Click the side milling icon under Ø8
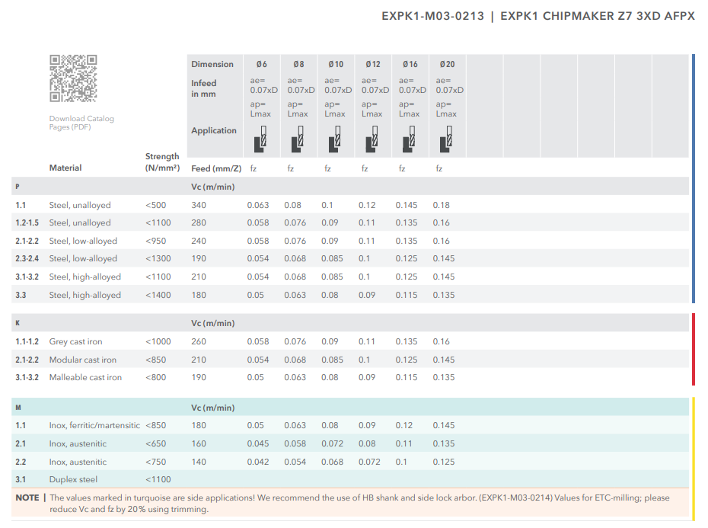The width and height of the screenshot is (708, 528). pos(298,140)
